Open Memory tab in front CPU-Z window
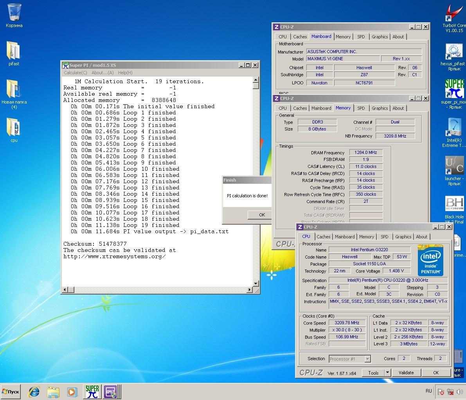This screenshot has height=400, width=466. pos(367,237)
